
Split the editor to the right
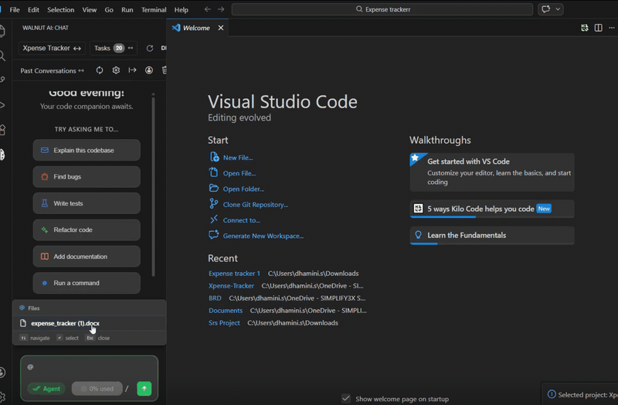pos(599,28)
